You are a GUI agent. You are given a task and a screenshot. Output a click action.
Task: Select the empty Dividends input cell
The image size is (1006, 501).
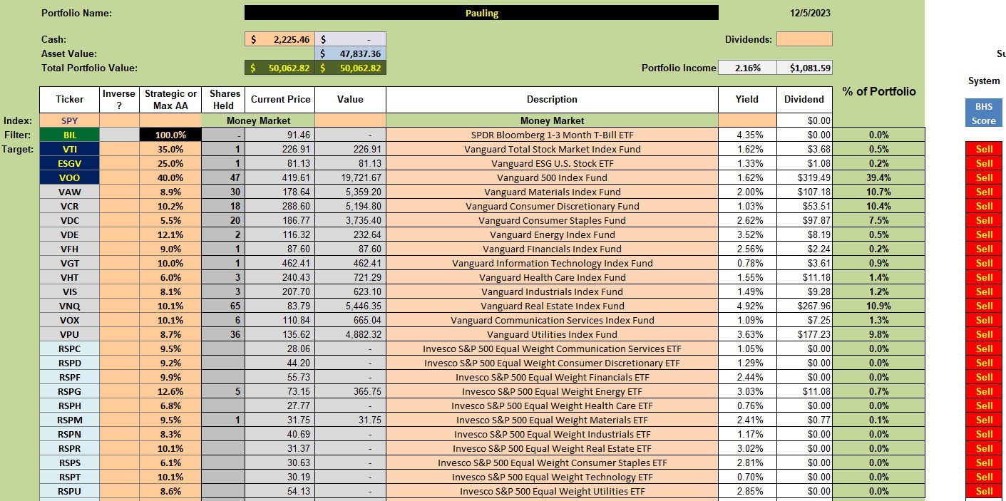click(804, 39)
